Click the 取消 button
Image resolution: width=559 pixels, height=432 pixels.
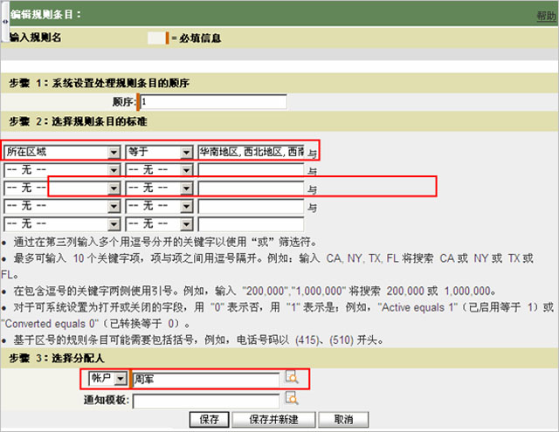tap(331, 419)
